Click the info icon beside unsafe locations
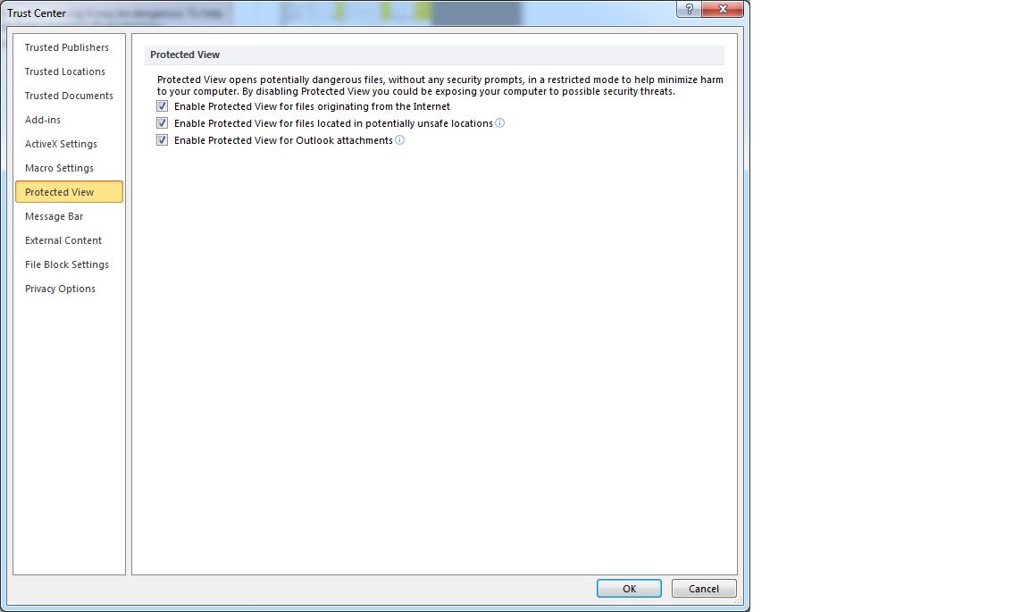Image resolution: width=1029 pixels, height=612 pixels. (x=499, y=122)
